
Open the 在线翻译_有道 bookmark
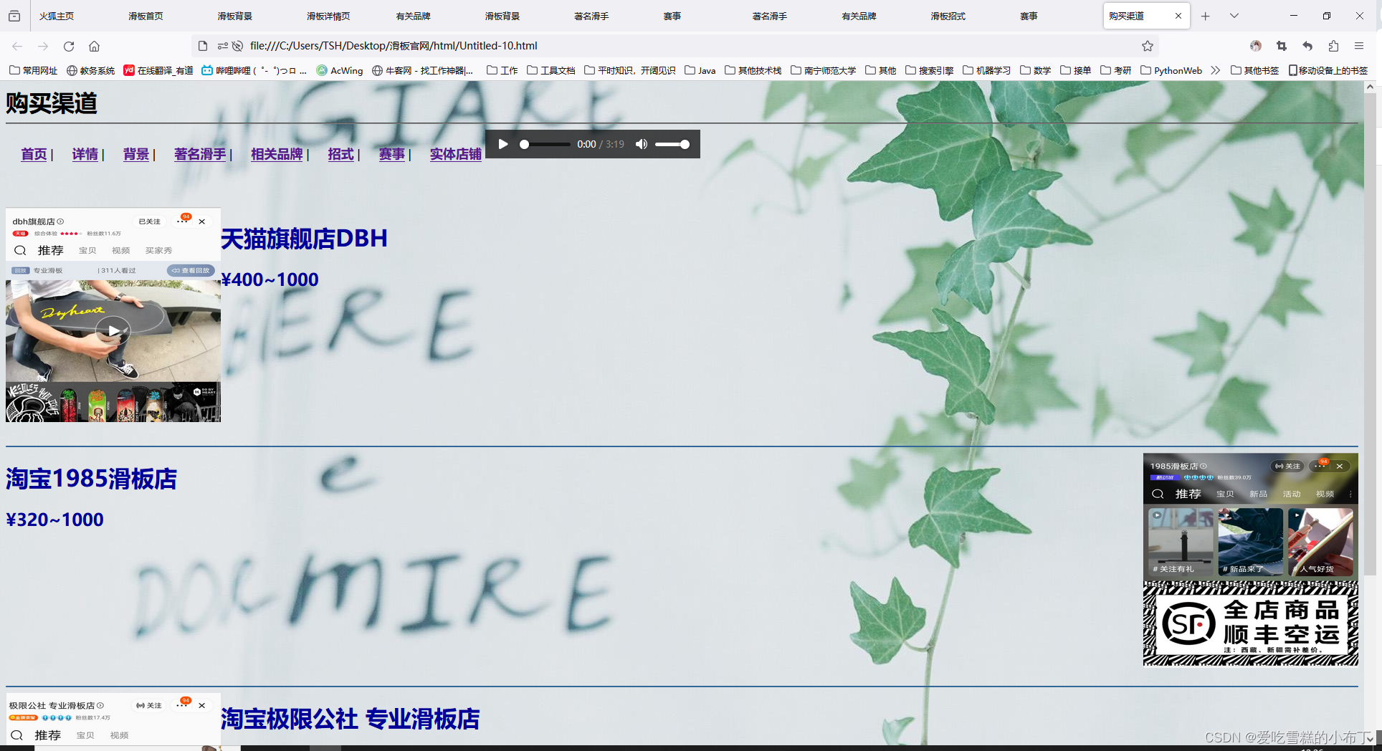pos(158,70)
